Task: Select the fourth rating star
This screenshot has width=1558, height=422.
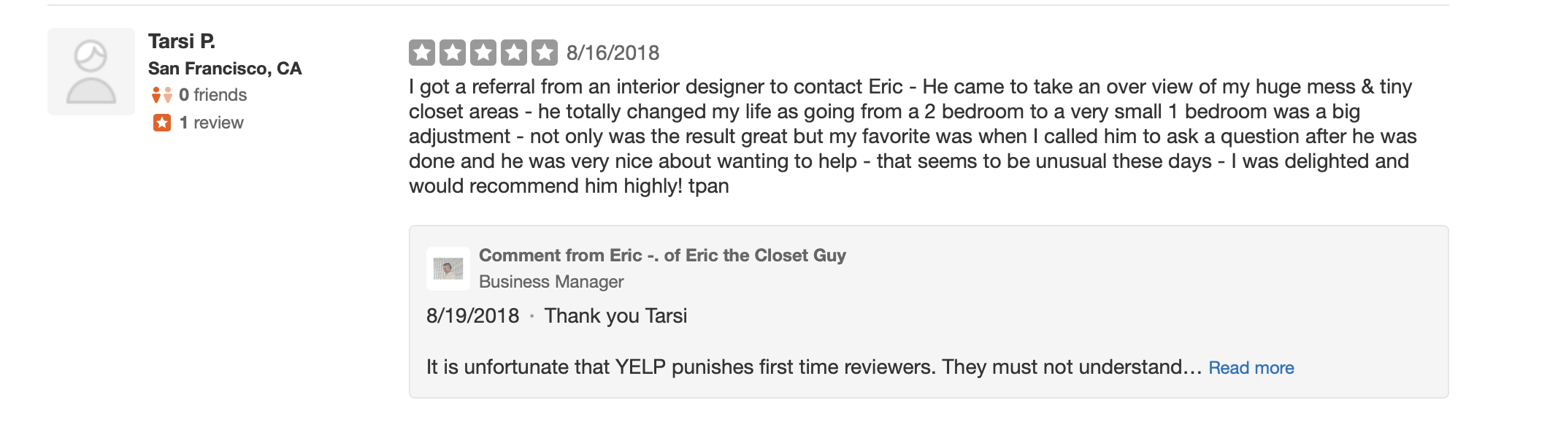Action: pos(514,53)
